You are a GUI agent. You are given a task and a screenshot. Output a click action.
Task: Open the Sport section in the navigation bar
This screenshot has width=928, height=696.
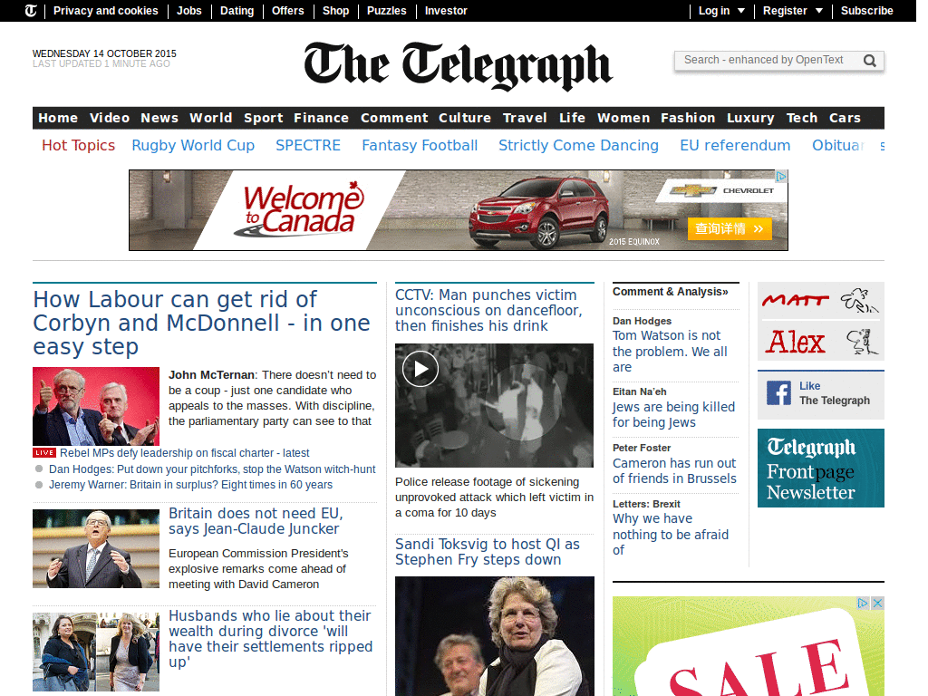[263, 118]
